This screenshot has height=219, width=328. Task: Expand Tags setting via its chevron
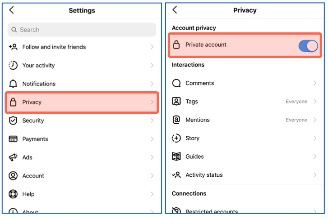315,102
